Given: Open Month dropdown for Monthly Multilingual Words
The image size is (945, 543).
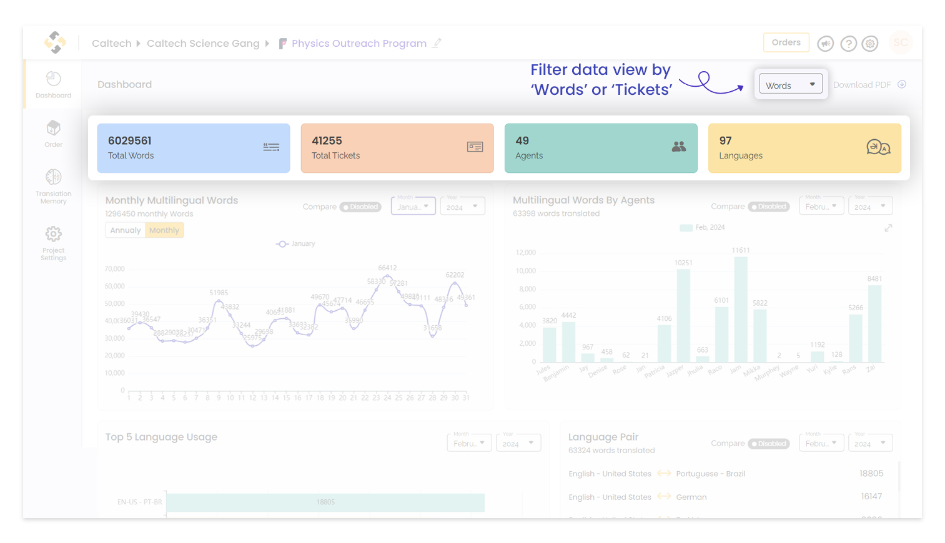Looking at the screenshot, I should (413, 206).
